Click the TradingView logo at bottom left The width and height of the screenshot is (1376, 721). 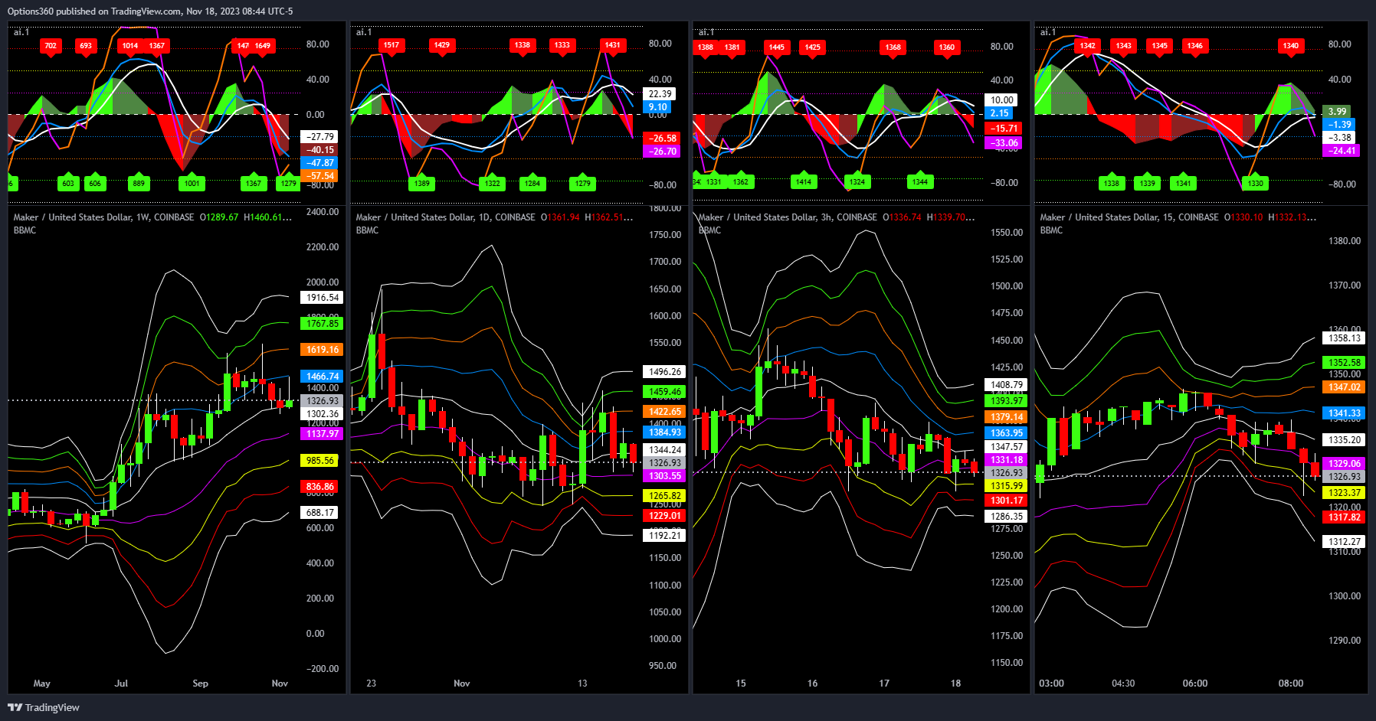point(44,707)
